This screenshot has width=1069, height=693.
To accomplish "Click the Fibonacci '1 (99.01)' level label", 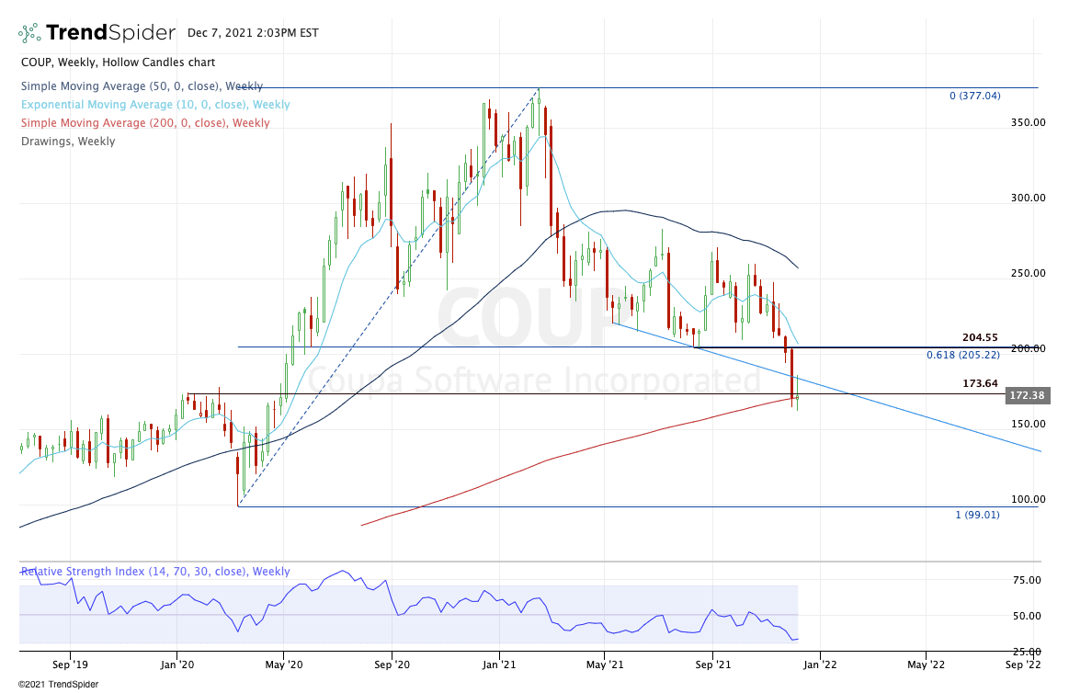I will [x=977, y=515].
